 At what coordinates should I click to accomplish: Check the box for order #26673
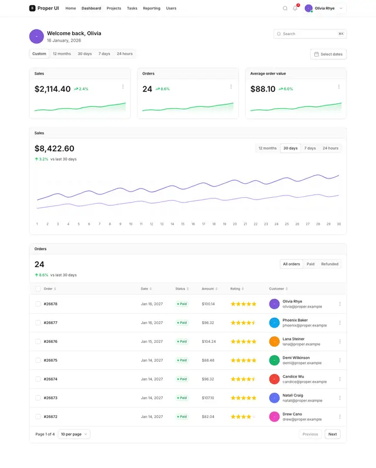(x=38, y=398)
